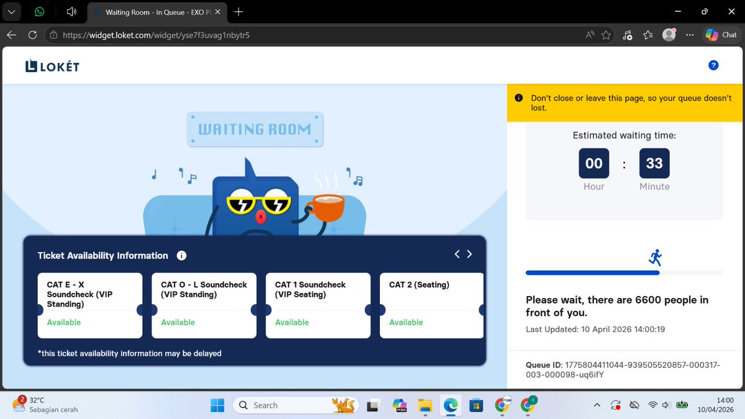Select the CAT E - X Soundcheck ticket card
The image size is (745, 419).
click(90, 305)
